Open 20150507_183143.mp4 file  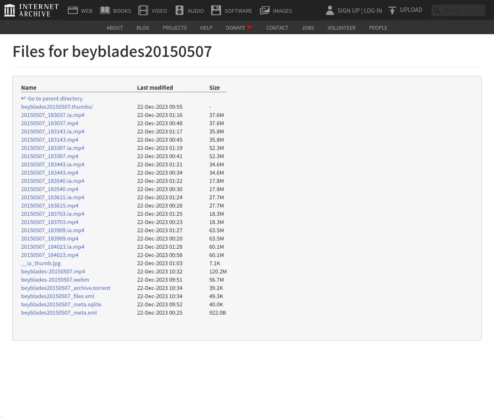49,140
